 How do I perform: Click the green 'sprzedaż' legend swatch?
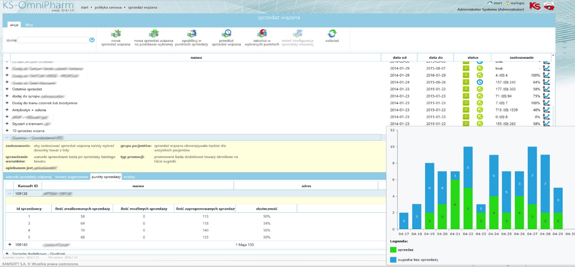tap(393, 249)
